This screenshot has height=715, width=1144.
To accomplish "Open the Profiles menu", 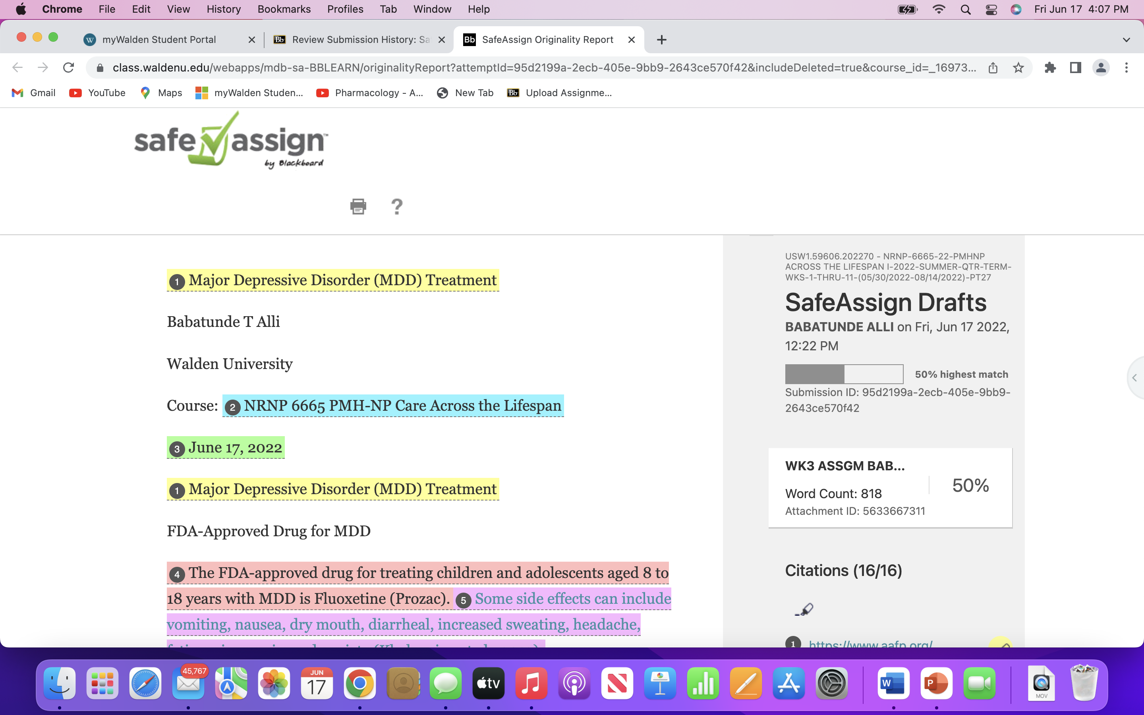I will (345, 10).
